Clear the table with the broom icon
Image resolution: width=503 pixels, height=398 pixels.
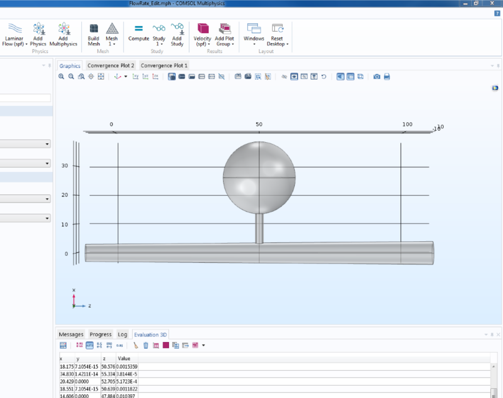point(135,345)
